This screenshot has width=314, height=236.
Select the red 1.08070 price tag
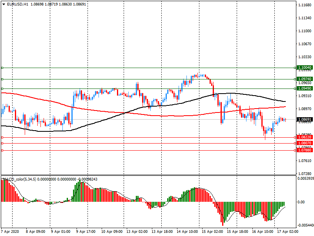(305, 143)
